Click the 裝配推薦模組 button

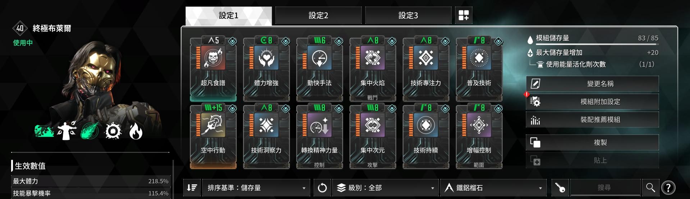(592, 120)
